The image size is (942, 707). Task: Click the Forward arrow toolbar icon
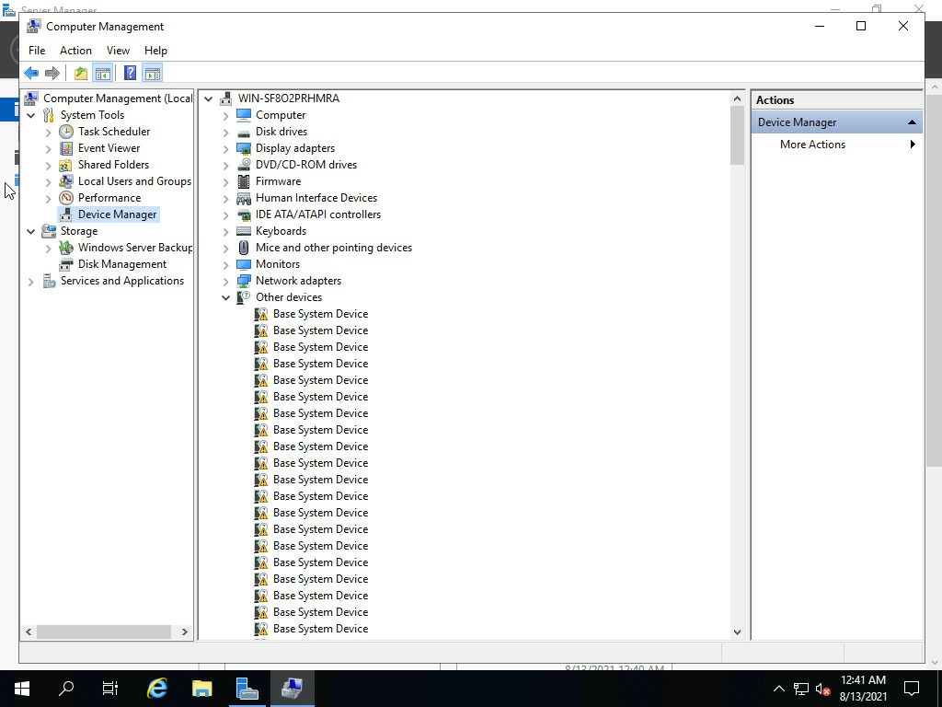pos(52,74)
